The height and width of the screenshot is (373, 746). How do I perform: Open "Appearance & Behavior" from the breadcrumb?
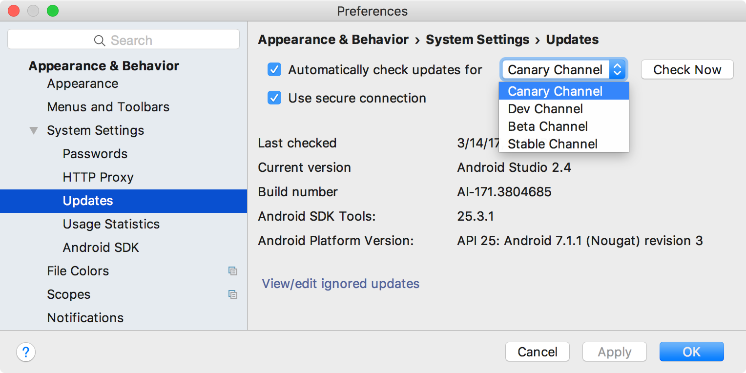click(x=333, y=40)
